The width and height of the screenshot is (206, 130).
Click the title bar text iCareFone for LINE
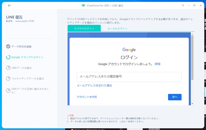tap(98, 5)
